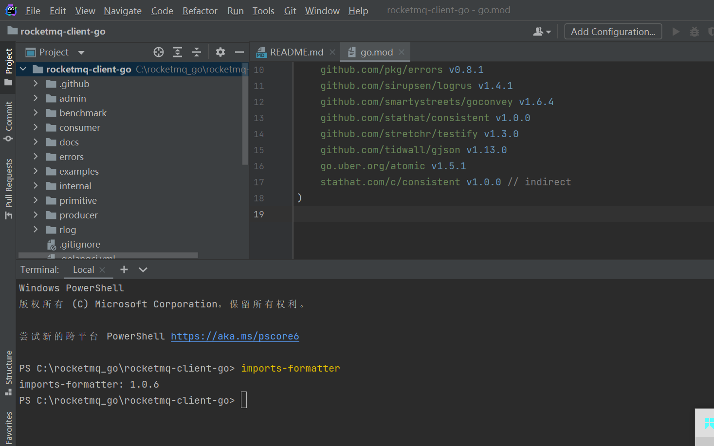This screenshot has width=714, height=446.
Task: Toggle the Structure tool window
Action: click(x=8, y=372)
